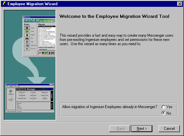This screenshot has height=136, width=184.
Task: Close the Employee Migration Wizard window
Action: point(179,4)
